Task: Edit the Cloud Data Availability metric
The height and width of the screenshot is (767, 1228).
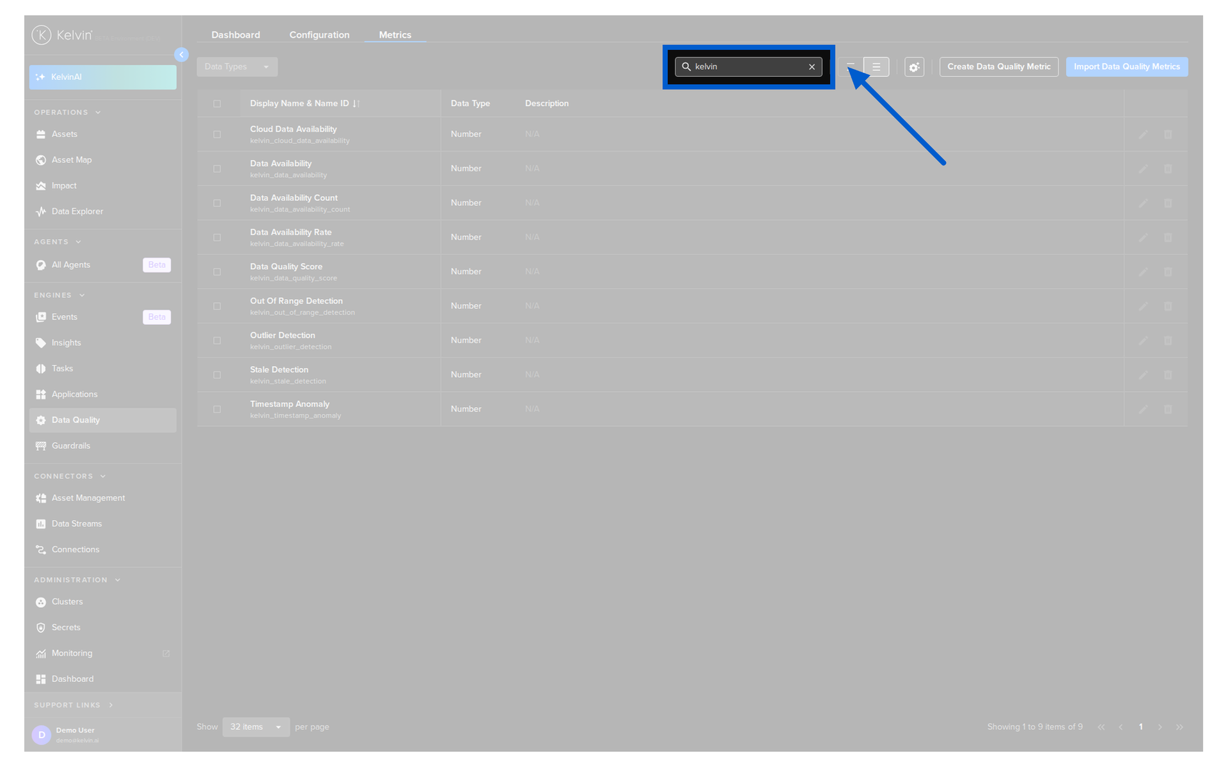Action: 1143,134
